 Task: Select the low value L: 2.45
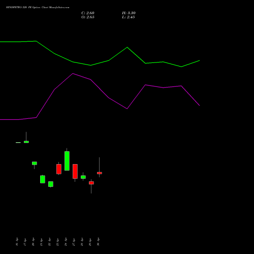129,17
